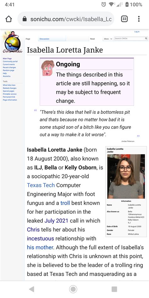The height and width of the screenshot is (298, 149).
Task: Click the search magnifier in Search CWCki
Action: tap(146, 38)
